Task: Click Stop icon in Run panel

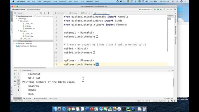Action: (x=15, y=77)
